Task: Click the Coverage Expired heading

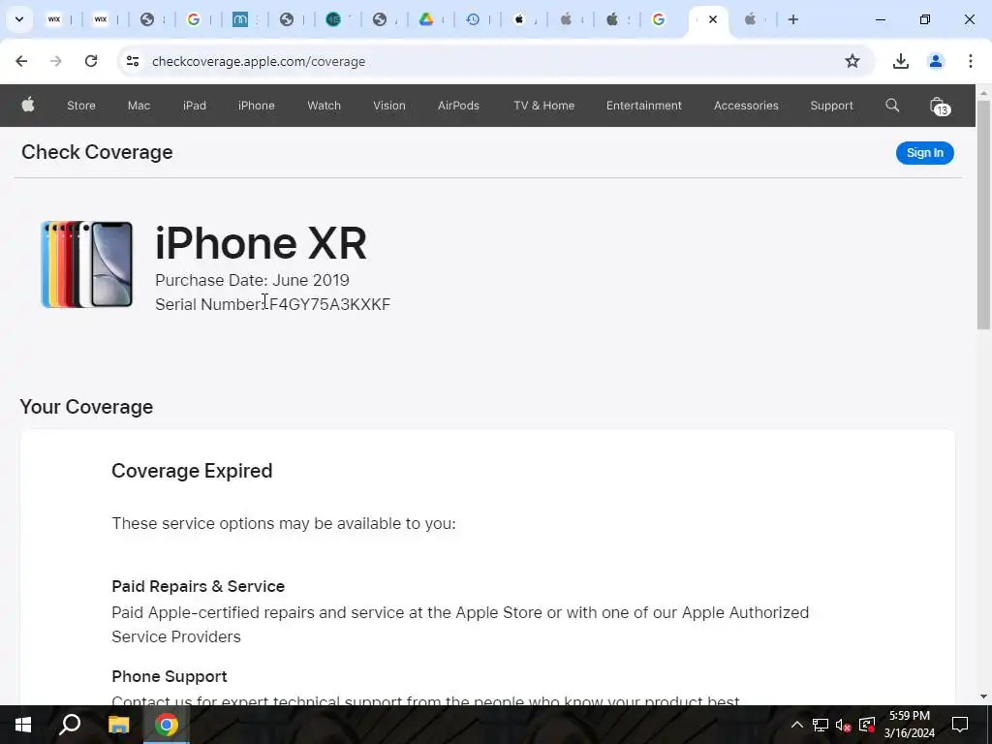Action: tap(192, 471)
